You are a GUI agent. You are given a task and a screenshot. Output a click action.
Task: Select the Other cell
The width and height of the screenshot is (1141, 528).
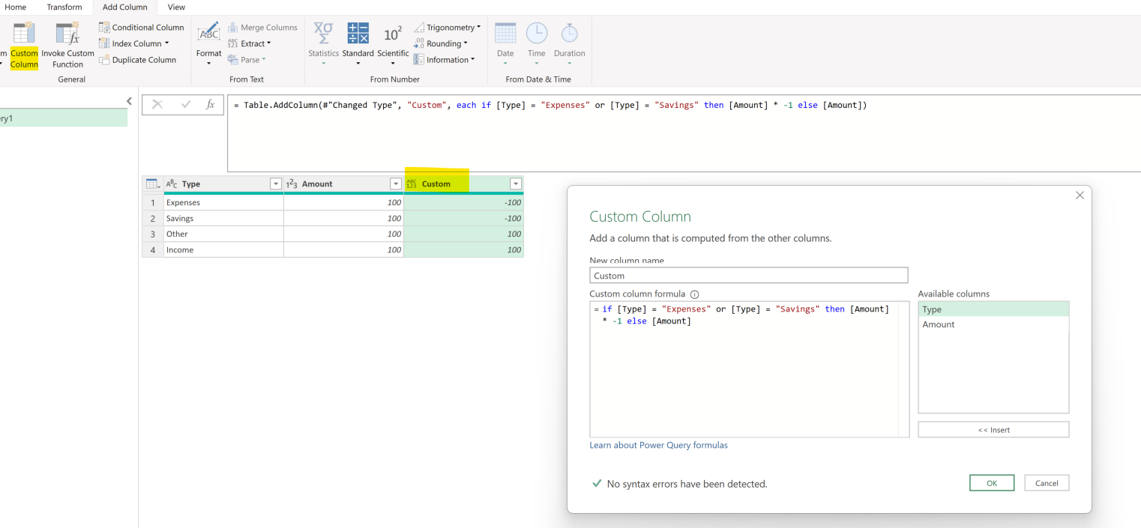pos(223,234)
